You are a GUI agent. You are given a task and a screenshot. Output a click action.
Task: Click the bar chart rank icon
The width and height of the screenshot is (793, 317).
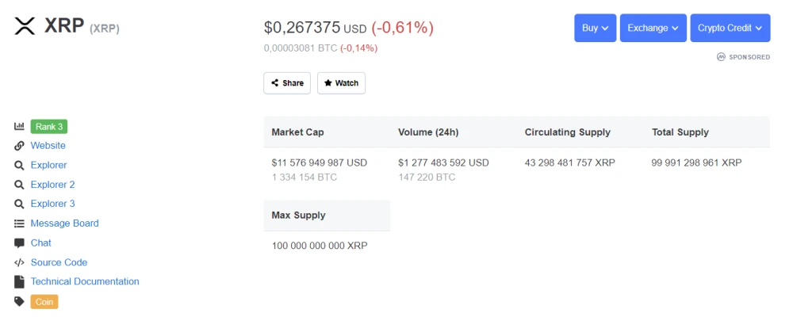coord(19,126)
